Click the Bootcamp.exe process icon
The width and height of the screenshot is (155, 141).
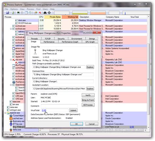click(x=11, y=121)
